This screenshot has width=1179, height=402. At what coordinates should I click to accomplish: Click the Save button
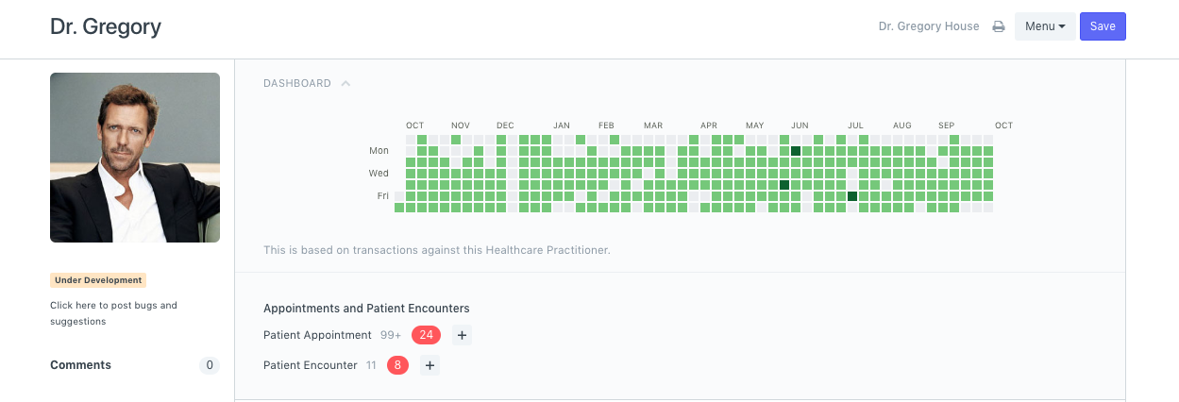[1103, 26]
